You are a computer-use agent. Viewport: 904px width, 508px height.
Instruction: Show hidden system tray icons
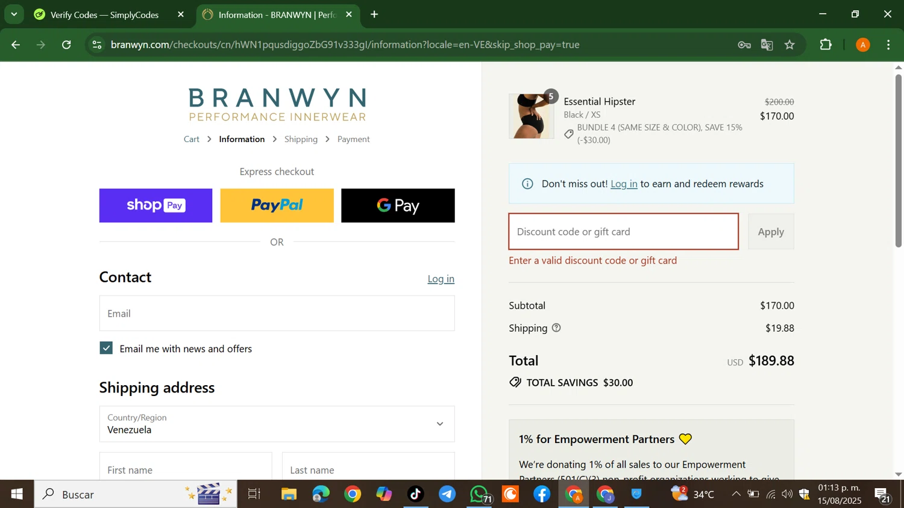click(736, 494)
